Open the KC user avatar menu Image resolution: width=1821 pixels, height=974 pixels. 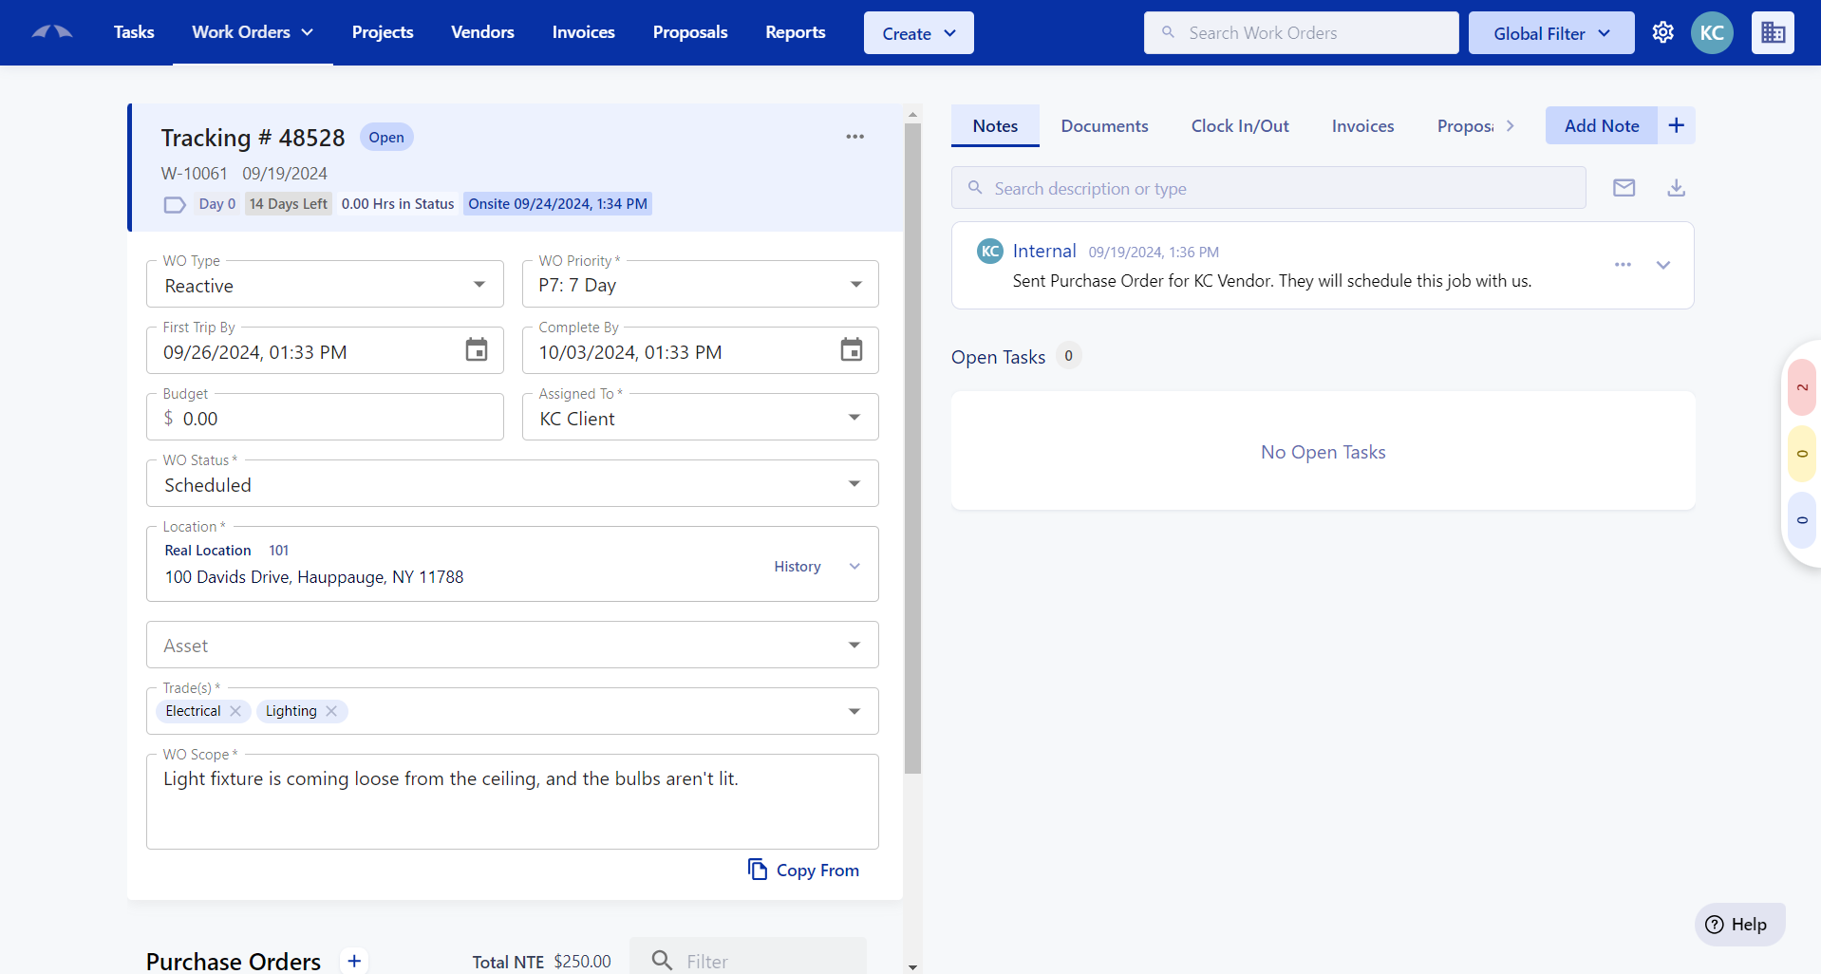(1712, 32)
